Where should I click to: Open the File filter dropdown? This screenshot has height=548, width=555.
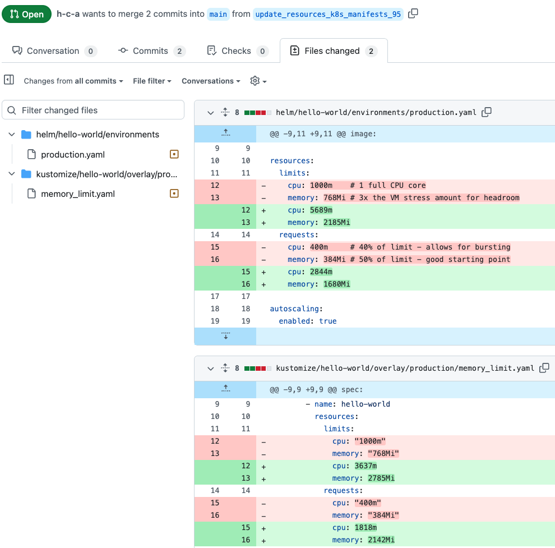152,81
